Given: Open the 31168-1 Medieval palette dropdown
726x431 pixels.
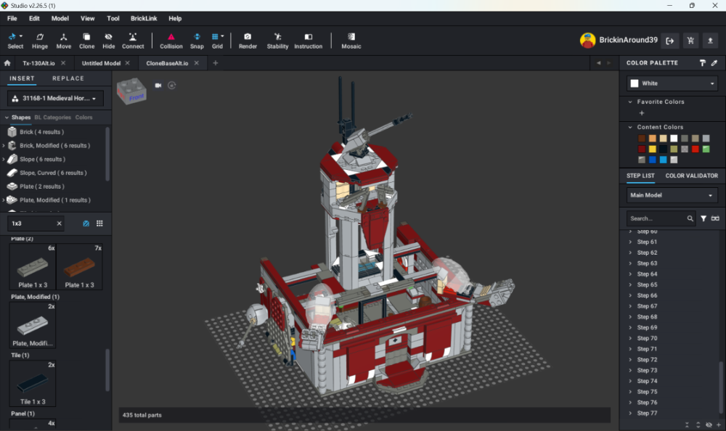Looking at the screenshot, I should click(x=55, y=98).
